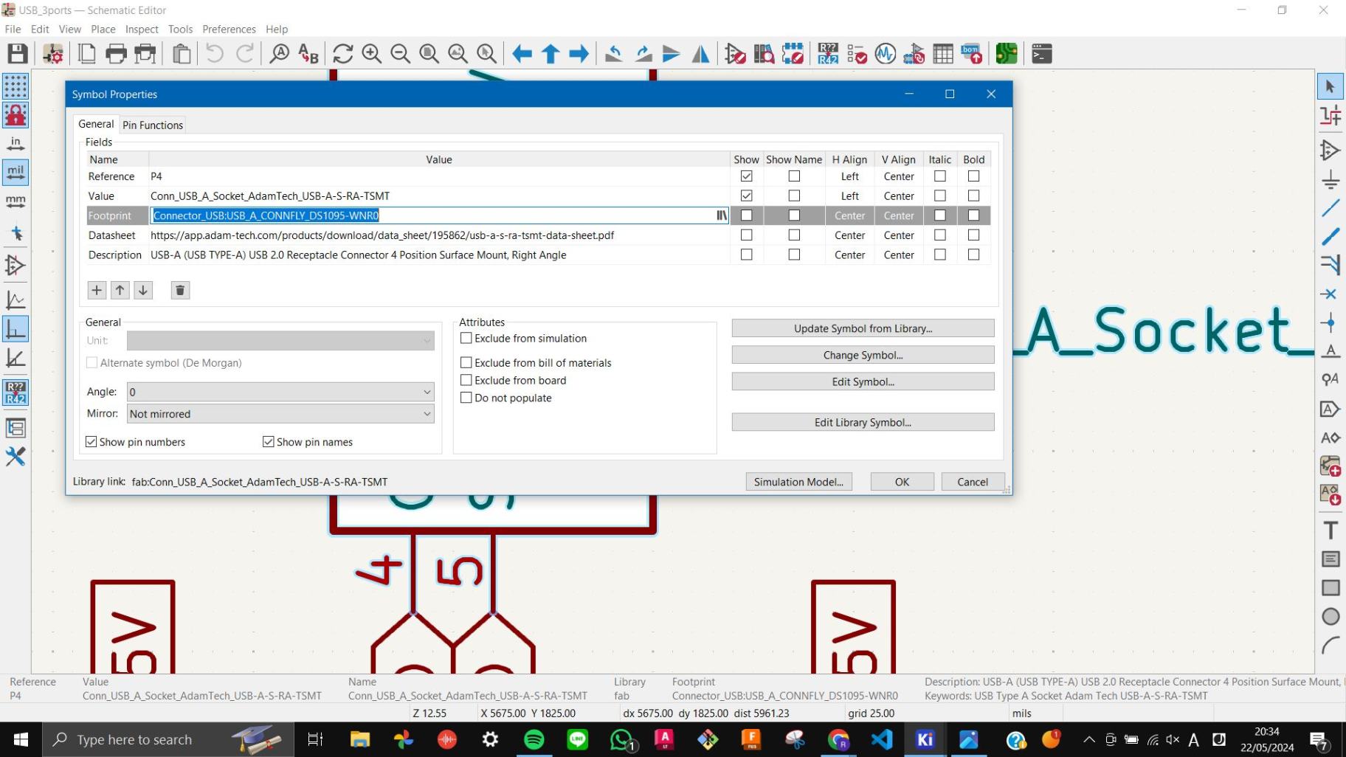The height and width of the screenshot is (757, 1346).
Task: Change H Align of Datasheet row
Action: [850, 235]
